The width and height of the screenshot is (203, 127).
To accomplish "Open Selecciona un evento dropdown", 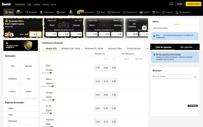I will [173, 28].
